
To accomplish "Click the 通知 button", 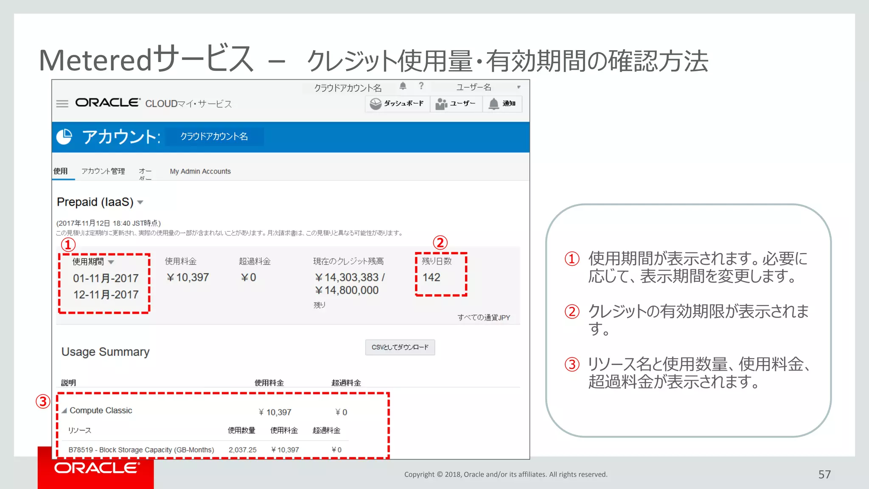I will pos(502,104).
